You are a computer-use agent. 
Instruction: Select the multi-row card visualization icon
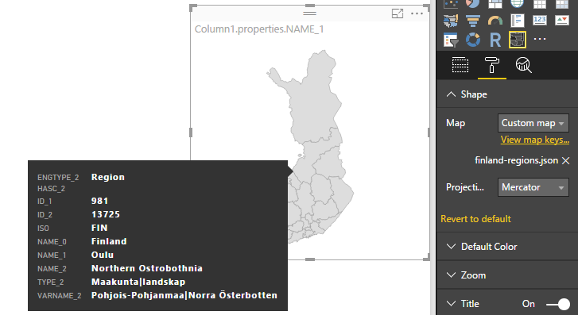[x=517, y=21]
